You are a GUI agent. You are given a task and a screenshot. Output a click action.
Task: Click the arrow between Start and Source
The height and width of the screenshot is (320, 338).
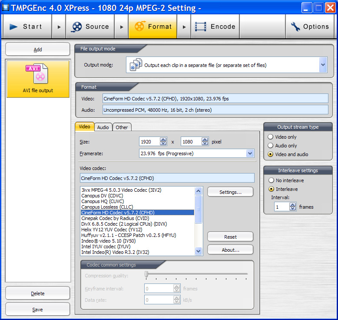(x=59, y=27)
